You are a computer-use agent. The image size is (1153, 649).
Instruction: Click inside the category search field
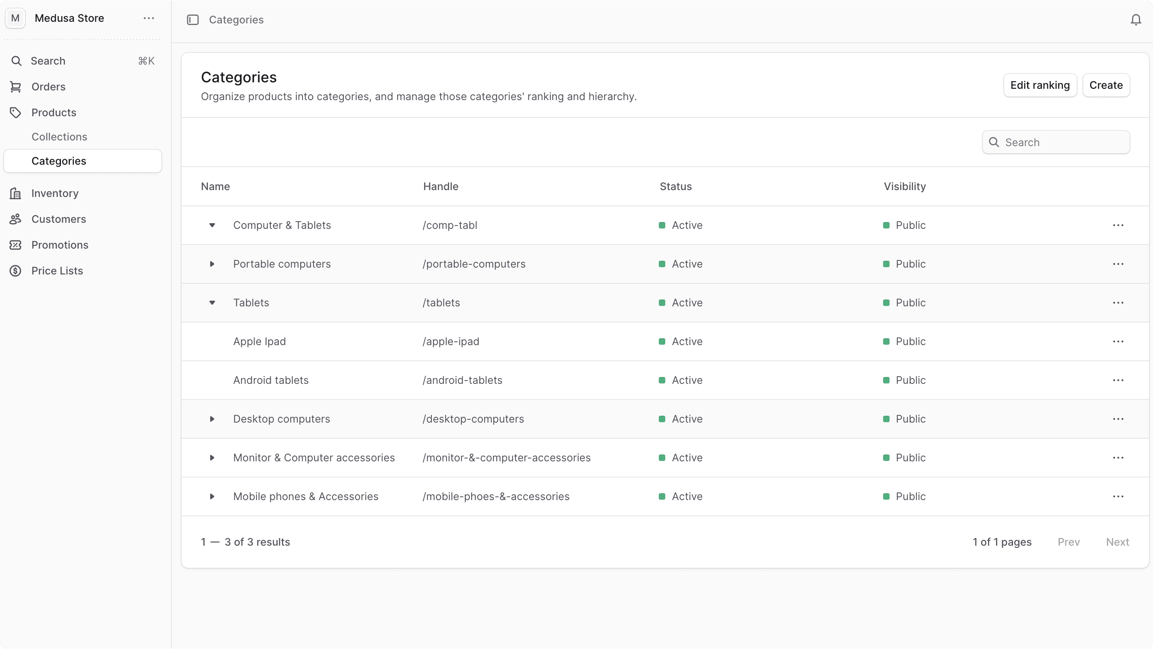[x=1056, y=142]
